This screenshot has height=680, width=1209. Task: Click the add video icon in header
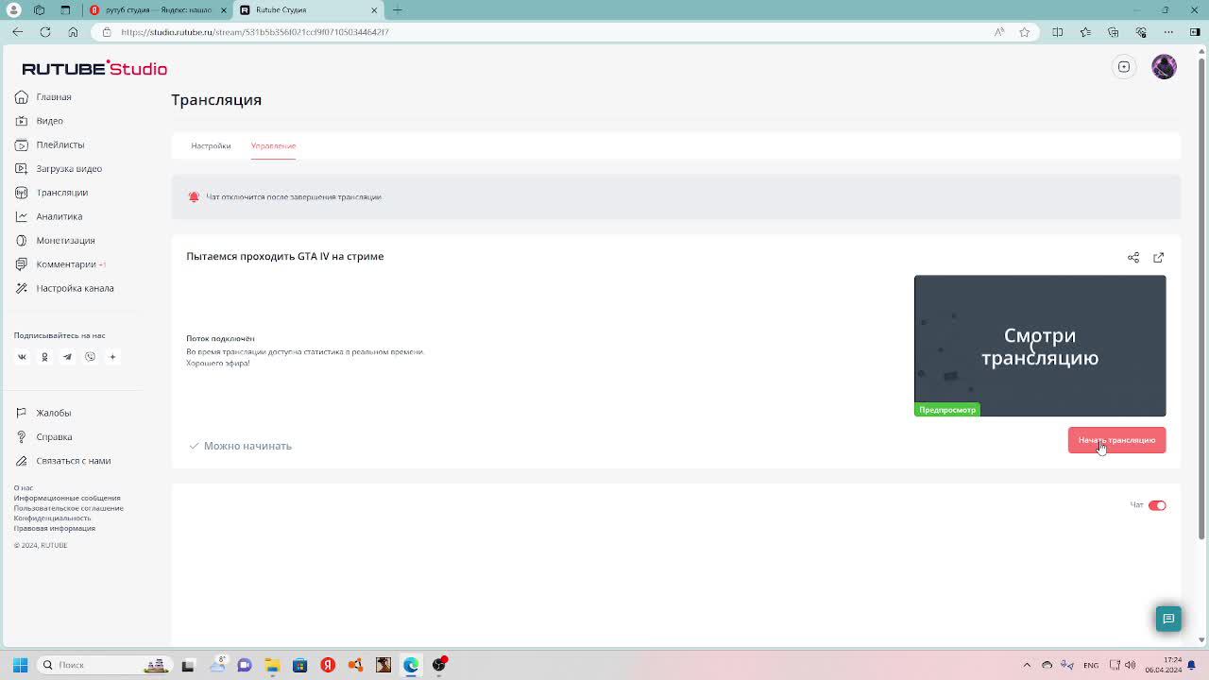click(x=1124, y=67)
